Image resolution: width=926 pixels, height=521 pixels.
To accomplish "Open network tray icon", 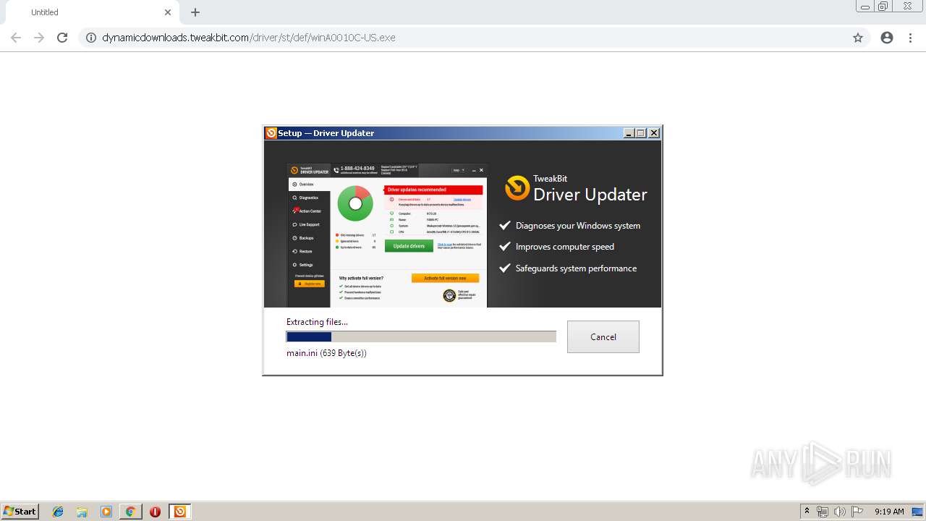I will [x=823, y=512].
